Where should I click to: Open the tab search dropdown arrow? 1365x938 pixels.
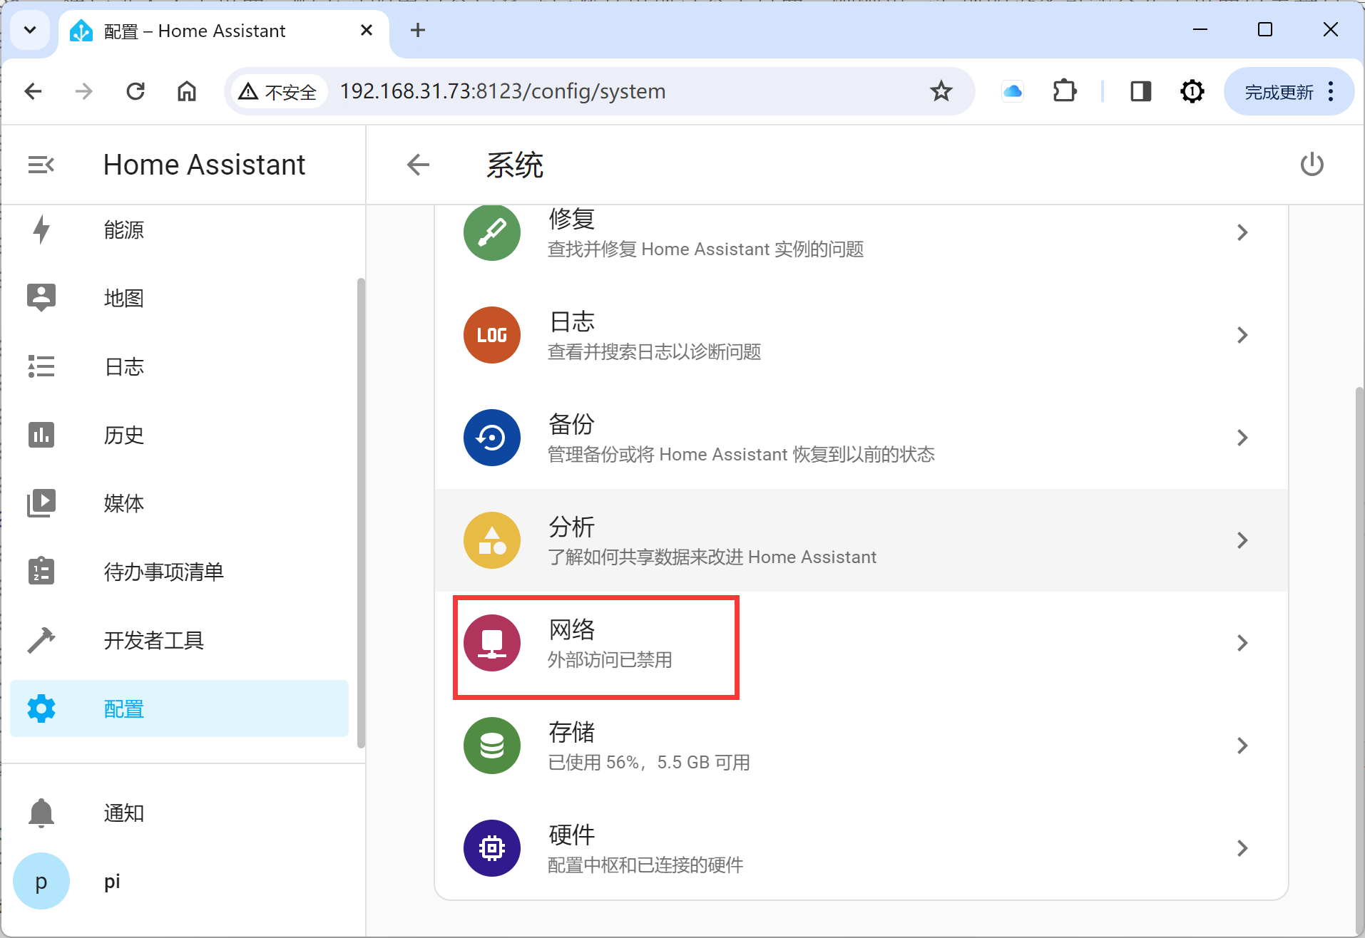[30, 30]
